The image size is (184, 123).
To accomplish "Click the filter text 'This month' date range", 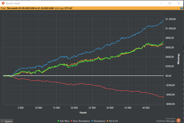I will tap(30, 8).
